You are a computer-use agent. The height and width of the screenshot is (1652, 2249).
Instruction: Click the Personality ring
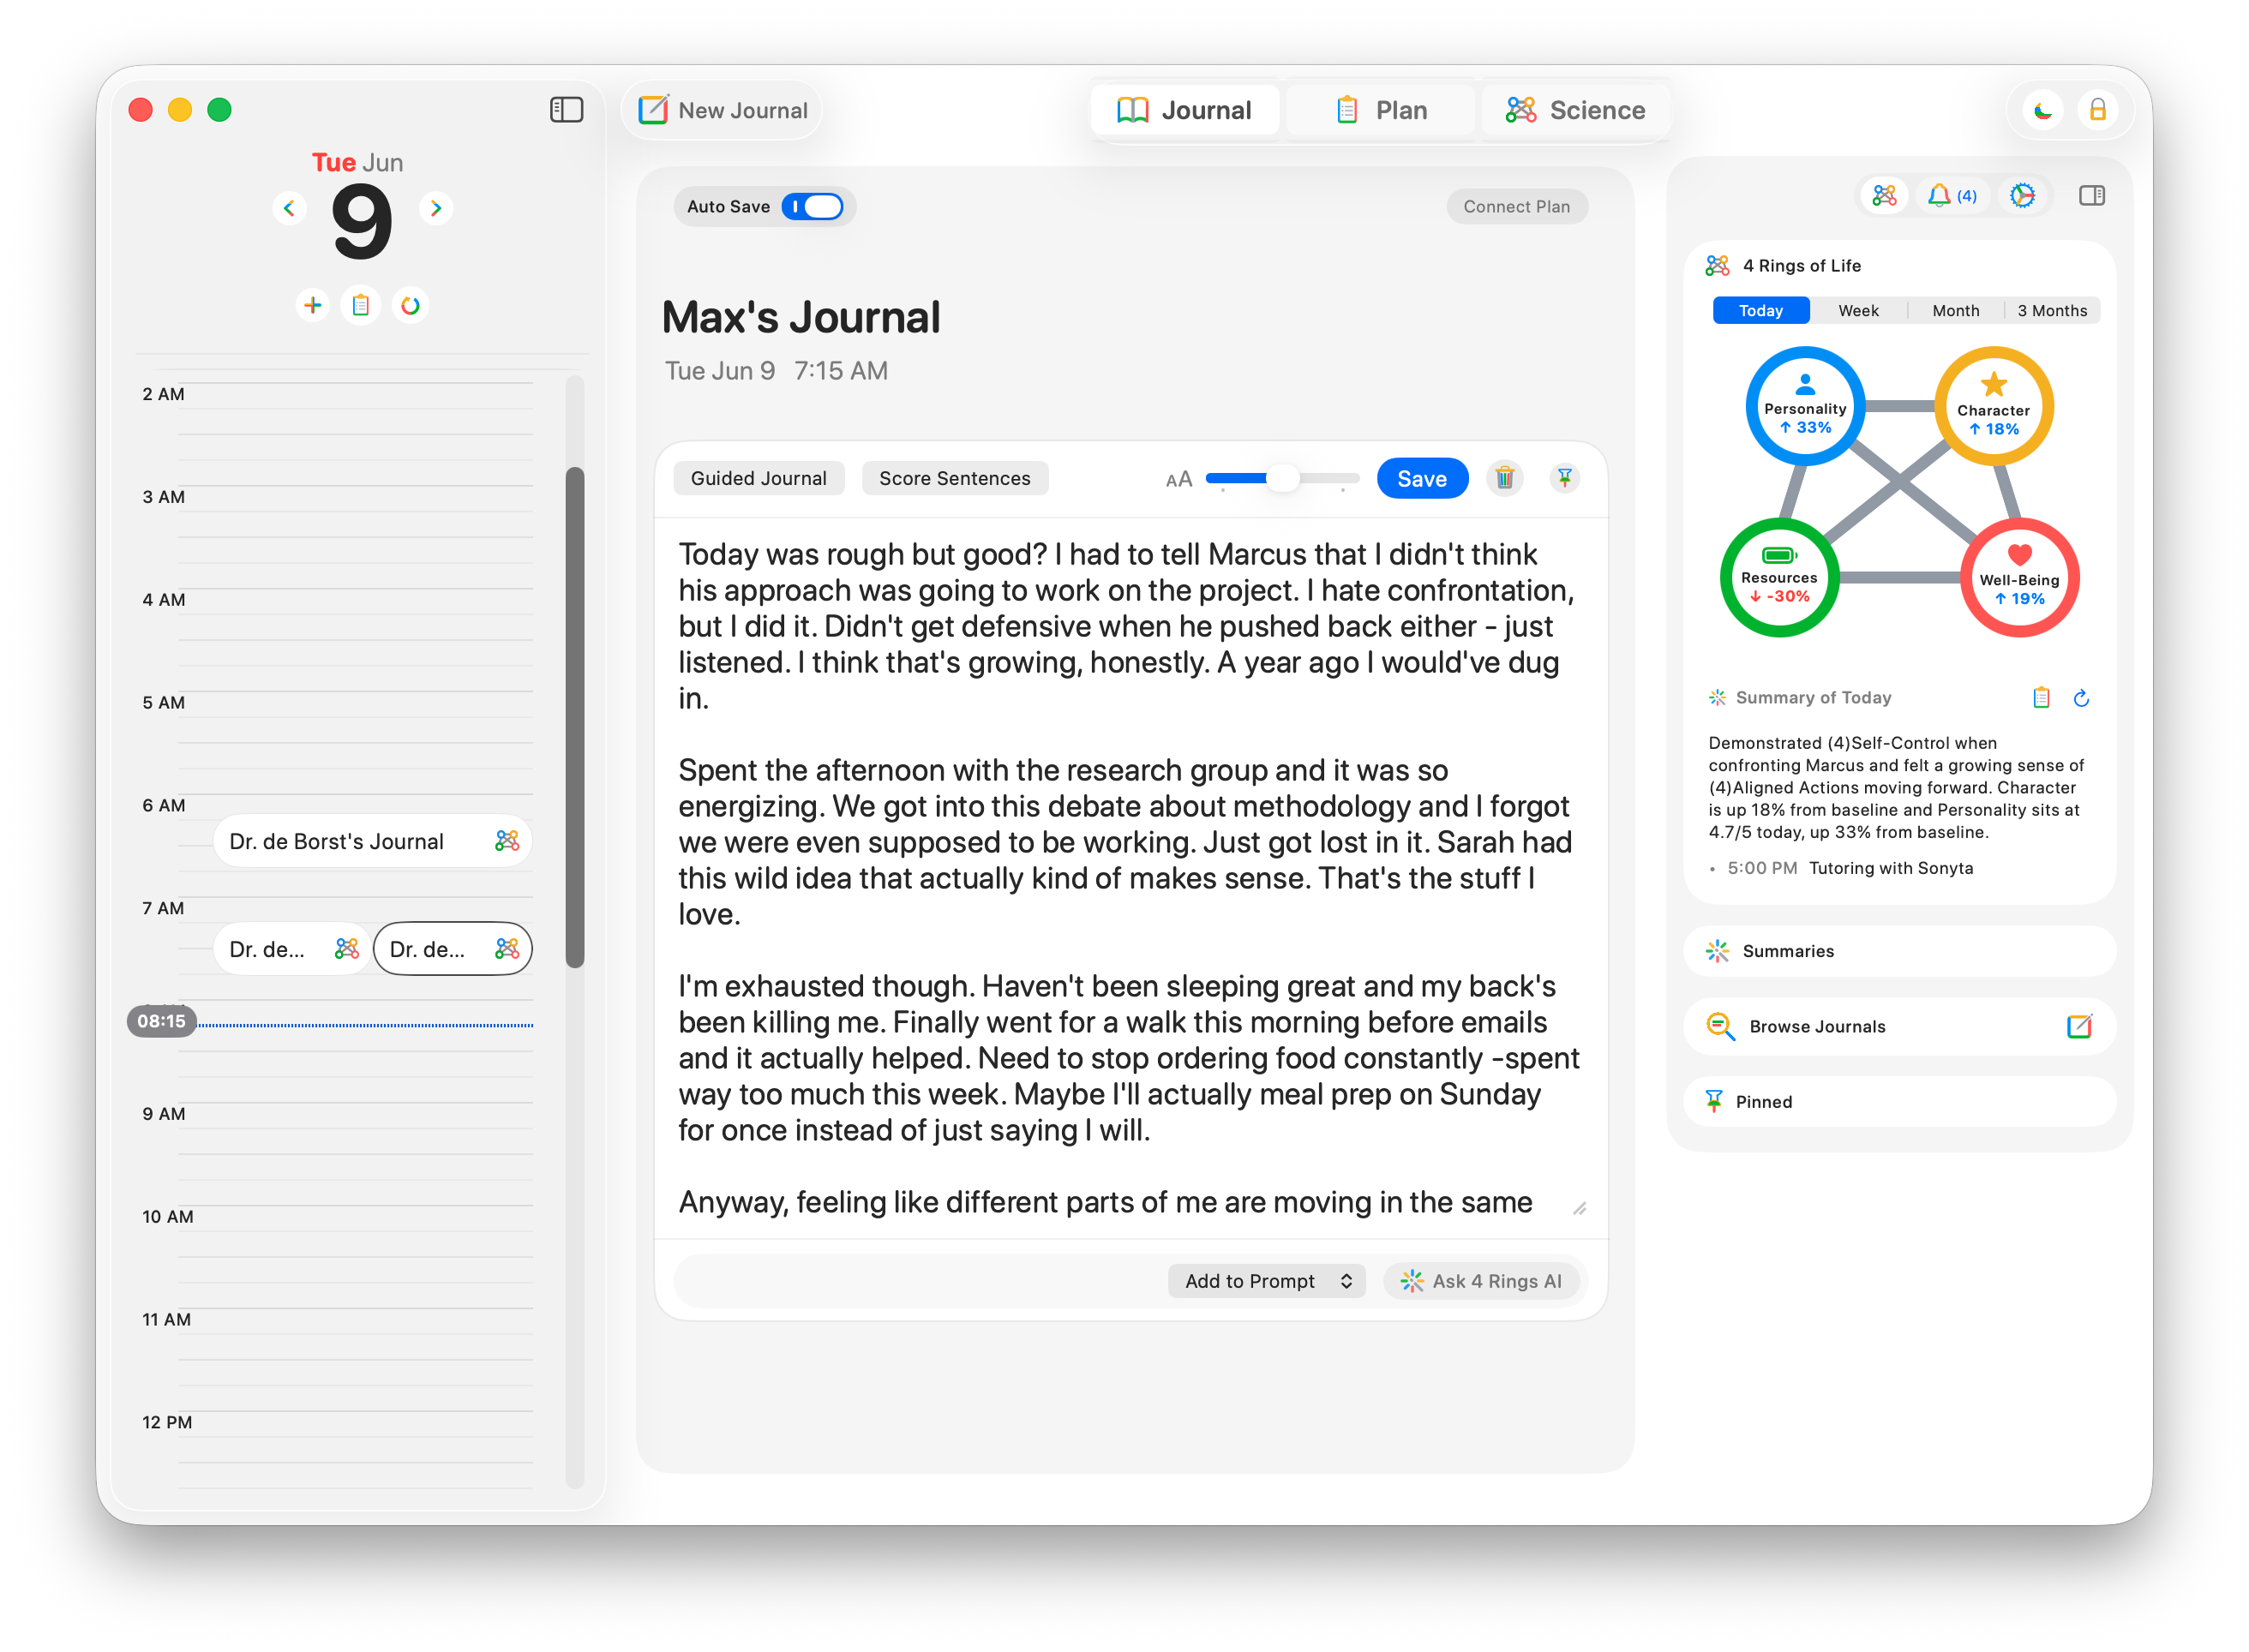click(x=1804, y=406)
